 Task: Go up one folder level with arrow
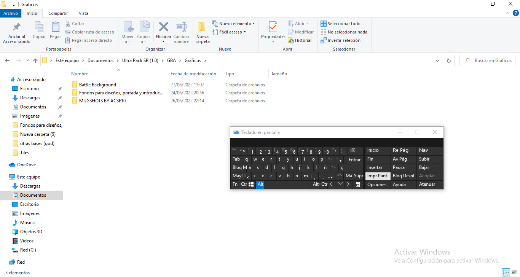pos(35,60)
